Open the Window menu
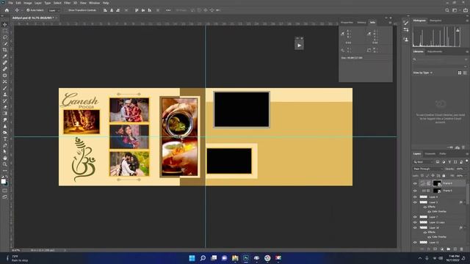This screenshot has width=470, height=264. pos(94,3)
